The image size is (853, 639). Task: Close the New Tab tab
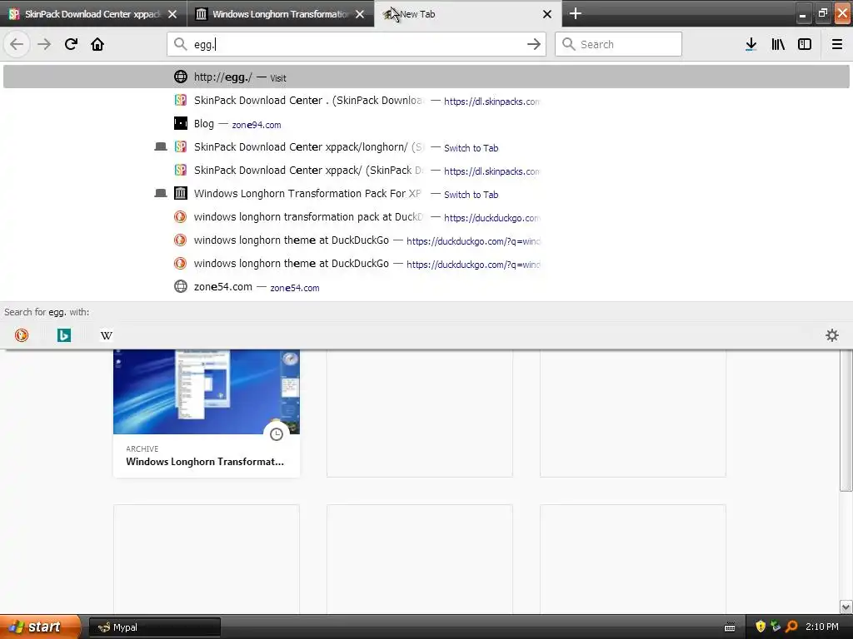547,14
